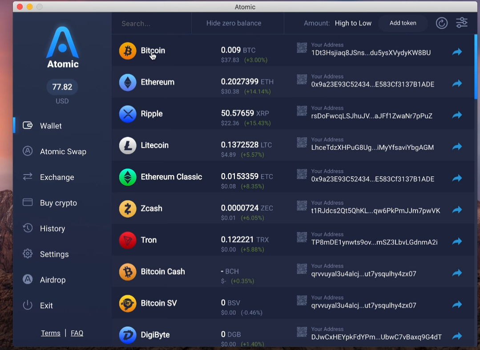Click the send arrow for Bitcoin SV
Image resolution: width=480 pixels, height=350 pixels.
[457, 304]
